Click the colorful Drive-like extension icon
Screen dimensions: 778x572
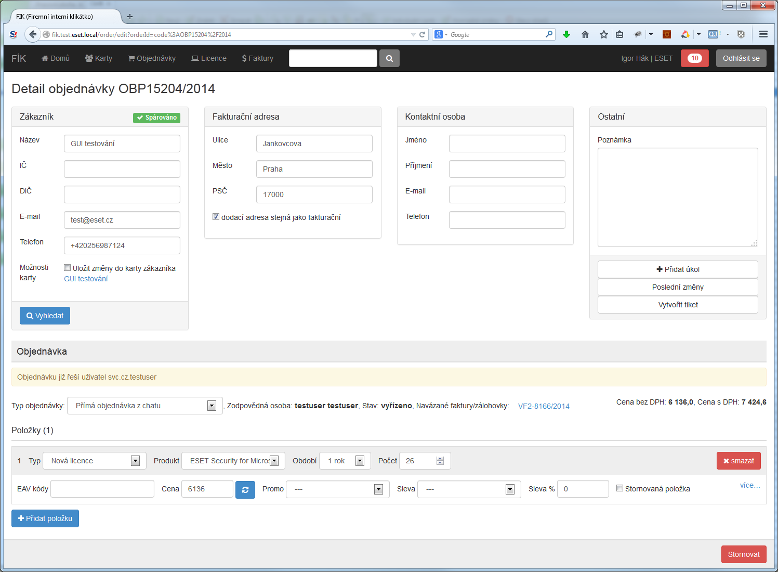tap(685, 34)
